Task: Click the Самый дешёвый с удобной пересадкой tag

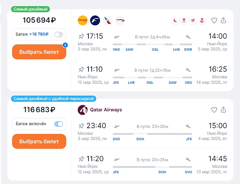Action: point(53,99)
